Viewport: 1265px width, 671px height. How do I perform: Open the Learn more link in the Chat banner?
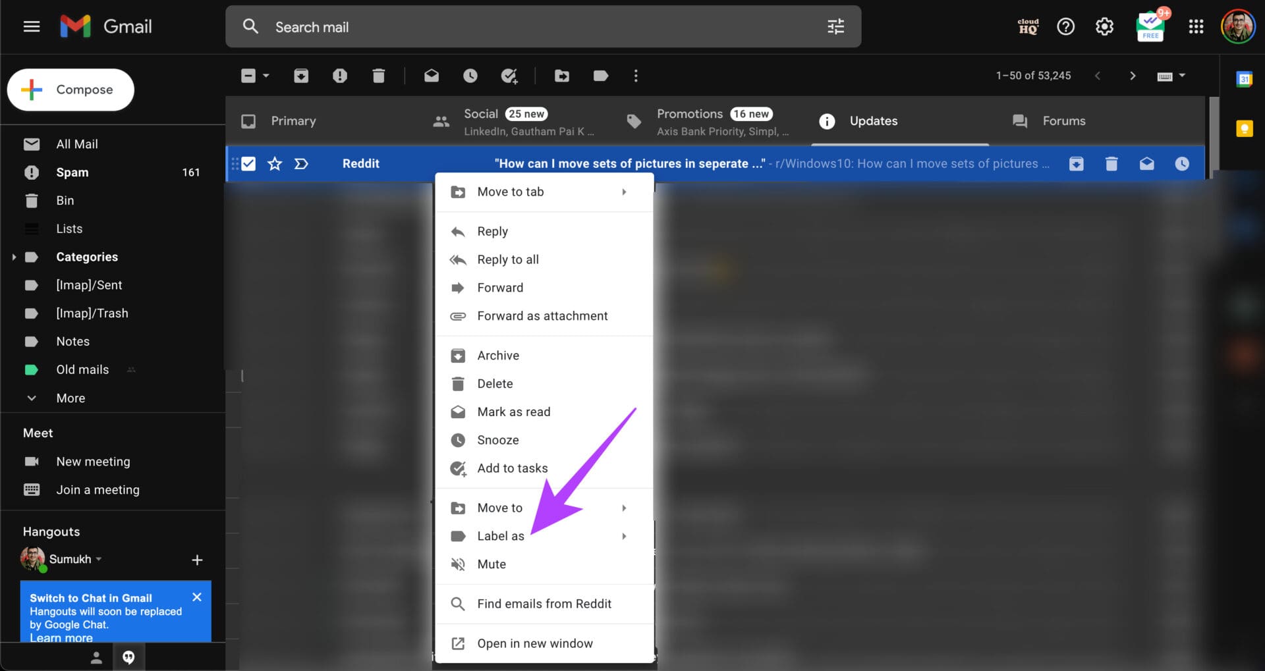61,637
